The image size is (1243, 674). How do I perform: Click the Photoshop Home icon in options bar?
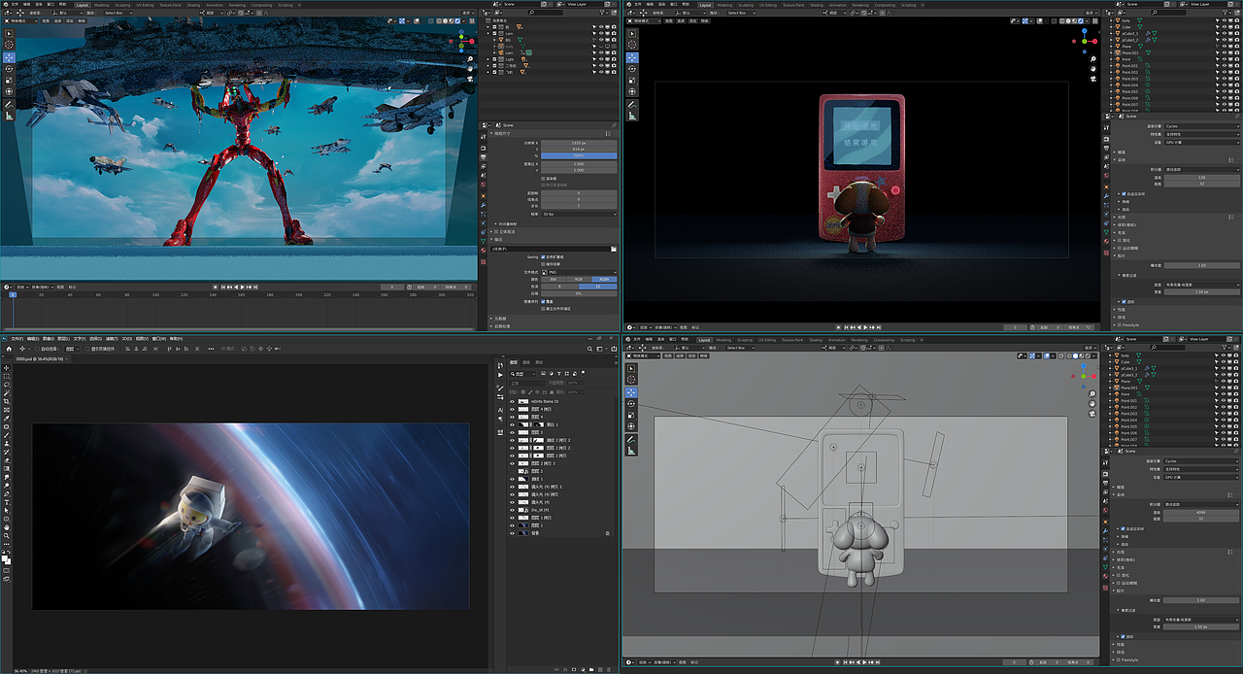(9, 349)
